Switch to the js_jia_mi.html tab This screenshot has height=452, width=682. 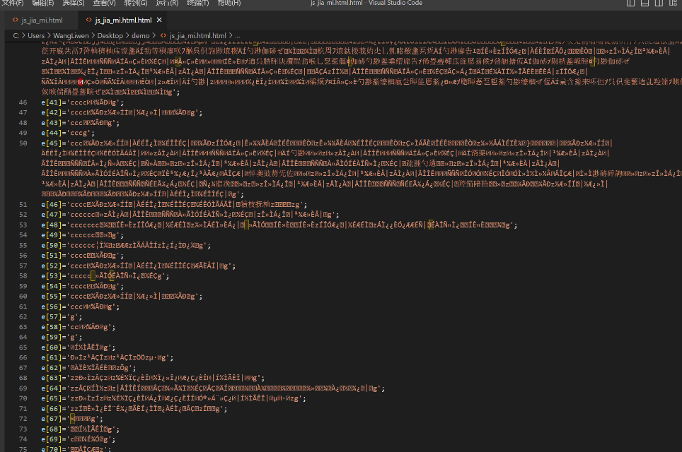tap(42, 20)
